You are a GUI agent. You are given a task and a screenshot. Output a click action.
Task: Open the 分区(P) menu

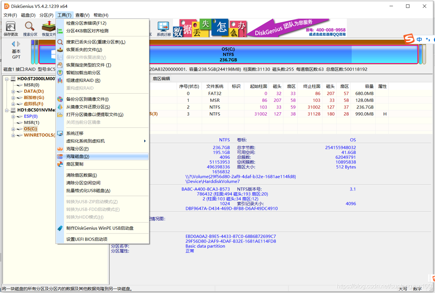click(x=46, y=15)
